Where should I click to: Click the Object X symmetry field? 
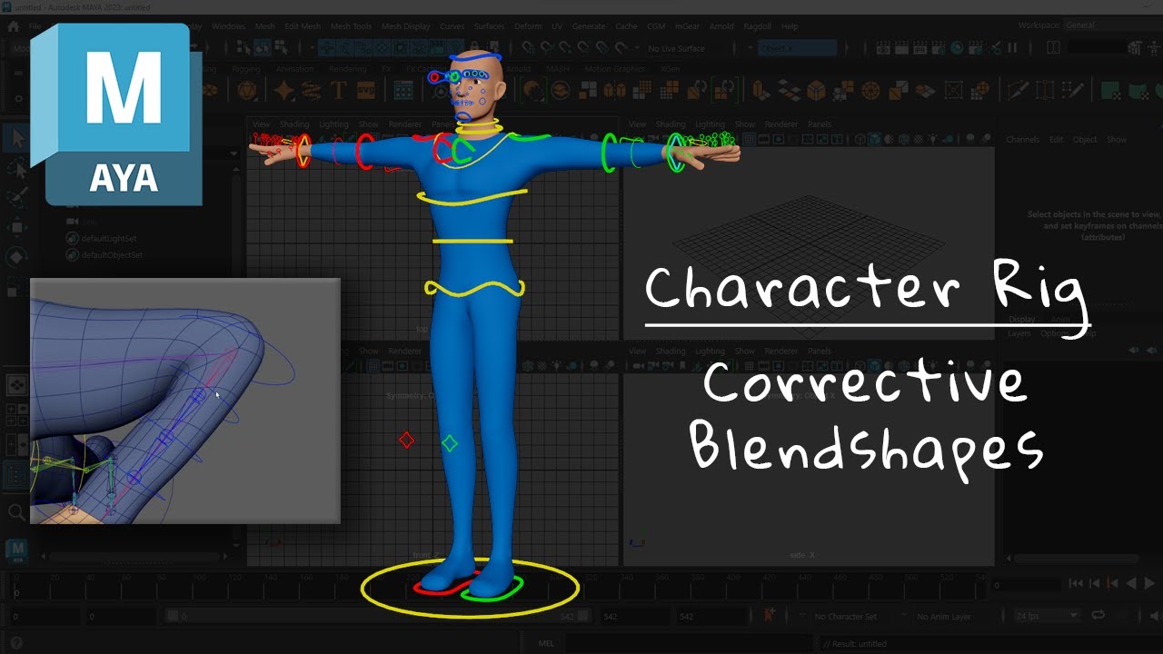[798, 48]
